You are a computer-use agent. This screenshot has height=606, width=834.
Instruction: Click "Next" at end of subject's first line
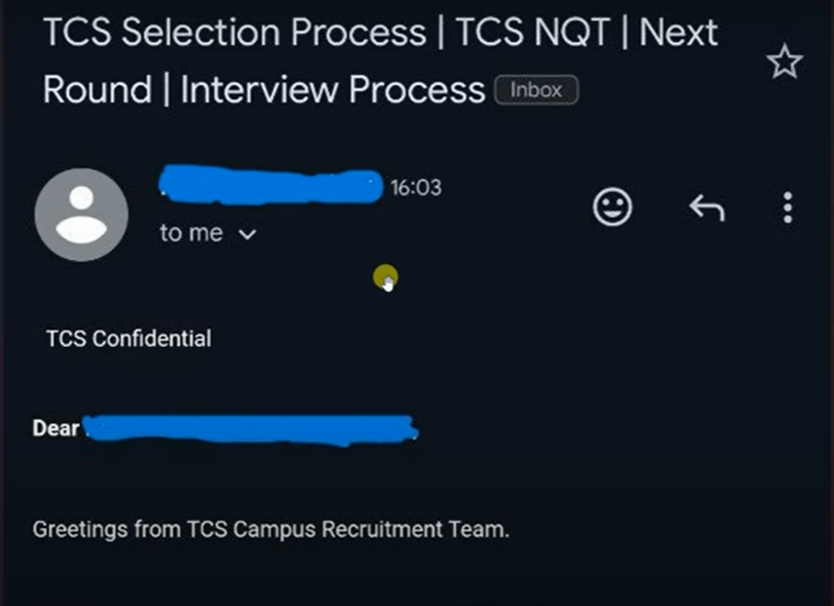(x=679, y=32)
